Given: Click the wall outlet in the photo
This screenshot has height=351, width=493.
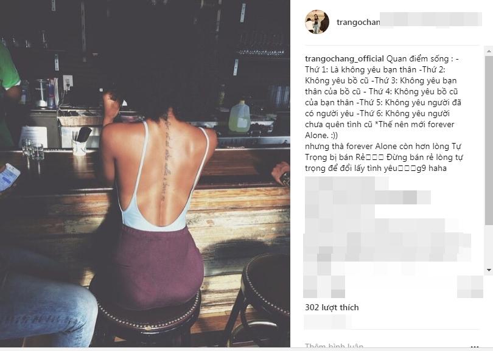Looking at the screenshot, I should [x=68, y=83].
